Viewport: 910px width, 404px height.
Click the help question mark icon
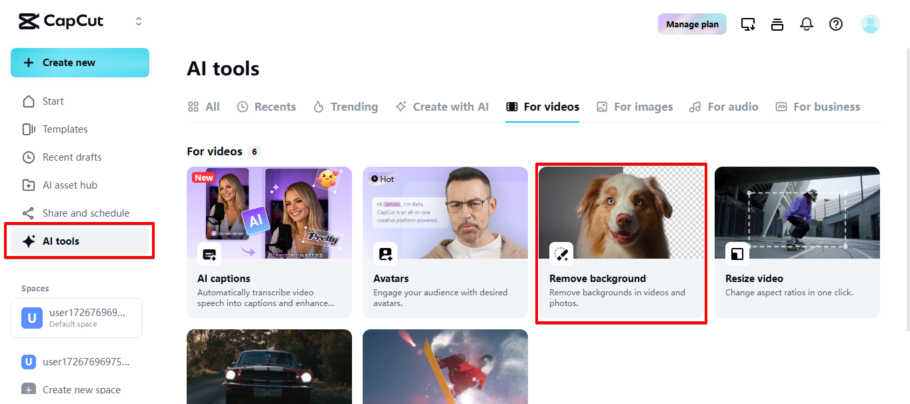(x=836, y=25)
